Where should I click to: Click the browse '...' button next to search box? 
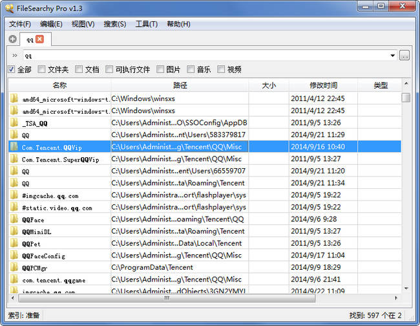click(x=404, y=56)
